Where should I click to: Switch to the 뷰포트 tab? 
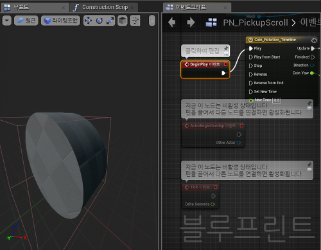(21, 8)
